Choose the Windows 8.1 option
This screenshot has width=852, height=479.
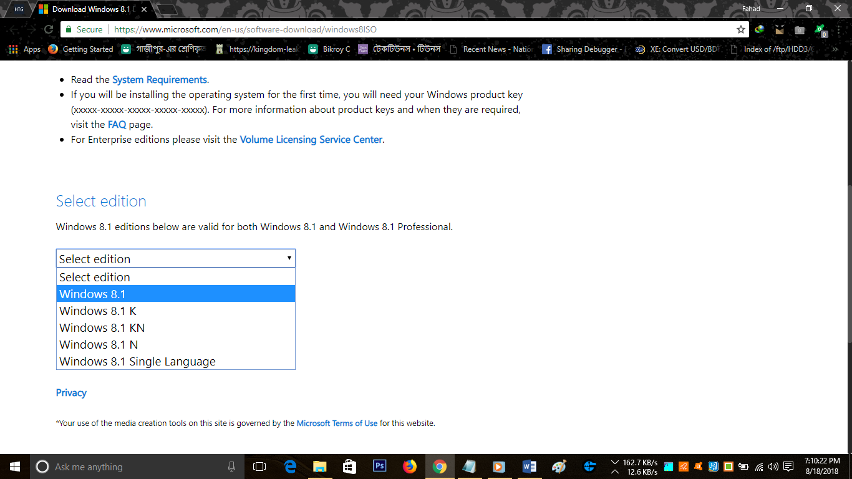tap(176, 294)
